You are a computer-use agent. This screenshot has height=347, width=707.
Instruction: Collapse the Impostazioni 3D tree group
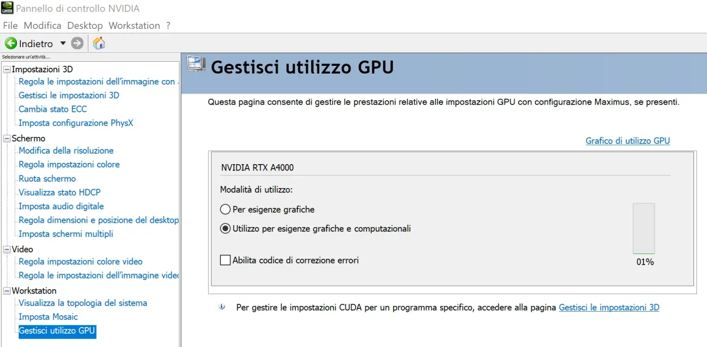click(x=7, y=69)
